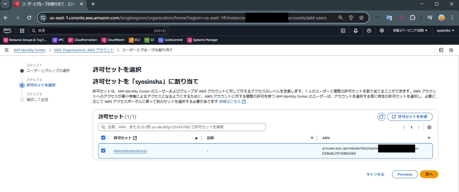Go to IAM Identity Center breadcrumb

click(x=30, y=50)
